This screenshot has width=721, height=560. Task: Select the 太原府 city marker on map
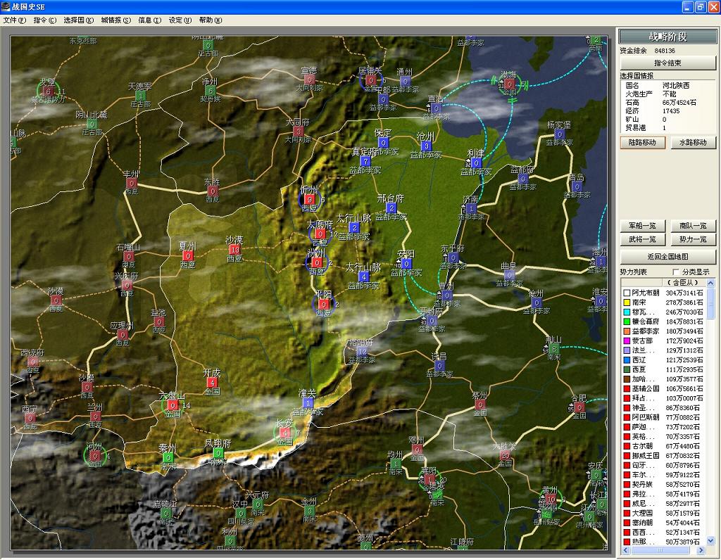(320, 234)
